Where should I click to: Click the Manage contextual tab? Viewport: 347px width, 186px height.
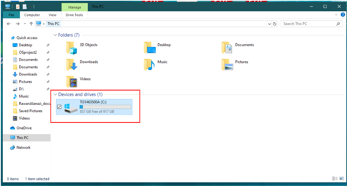(x=74, y=7)
